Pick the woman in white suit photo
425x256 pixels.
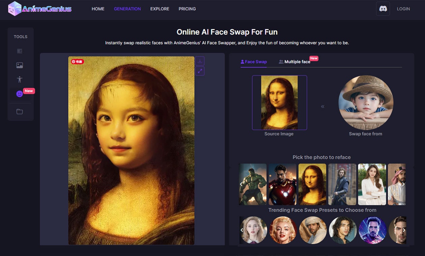372,184
